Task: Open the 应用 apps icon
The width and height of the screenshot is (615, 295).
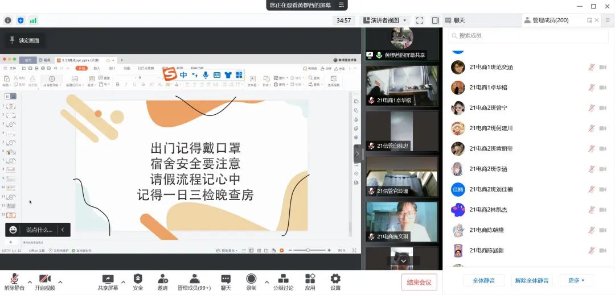Action: click(310, 279)
